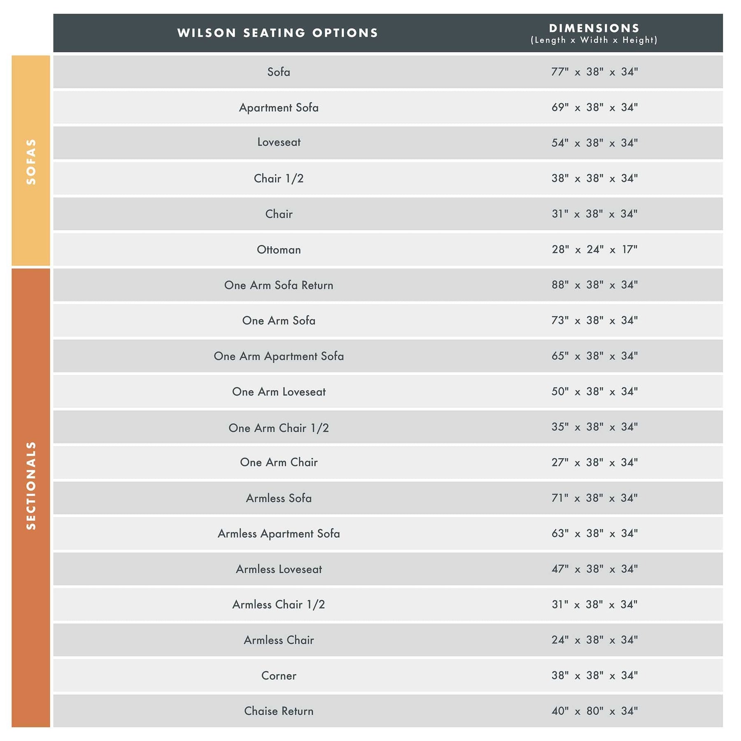Click the 40" x 80" x 34" dimensions
Image resolution: width=741 pixels, height=741 pixels.
pos(594,711)
